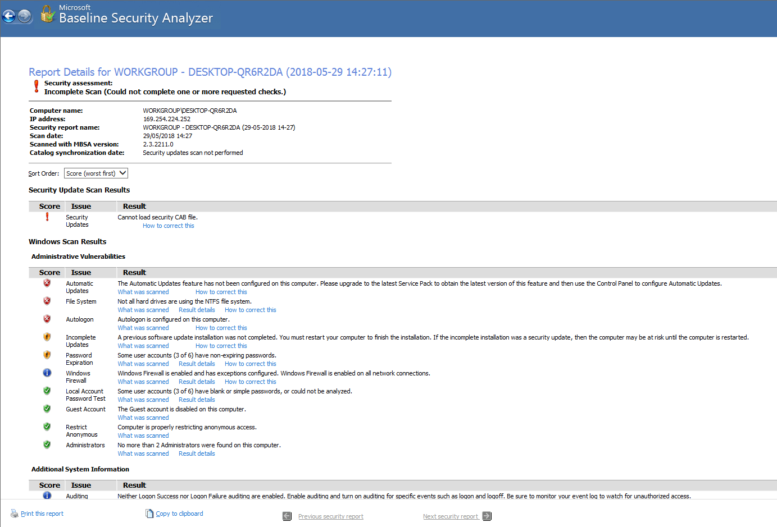This screenshot has width=777, height=527.
Task: Click the red exclamation icon beside Security assessment
Action: point(37,86)
